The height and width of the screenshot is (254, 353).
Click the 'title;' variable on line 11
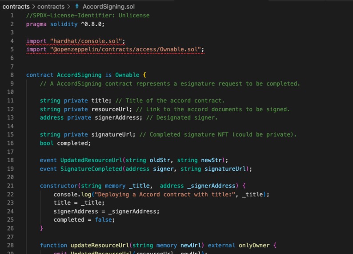click(x=101, y=101)
